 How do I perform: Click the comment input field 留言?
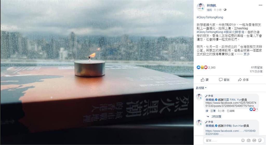222,140
